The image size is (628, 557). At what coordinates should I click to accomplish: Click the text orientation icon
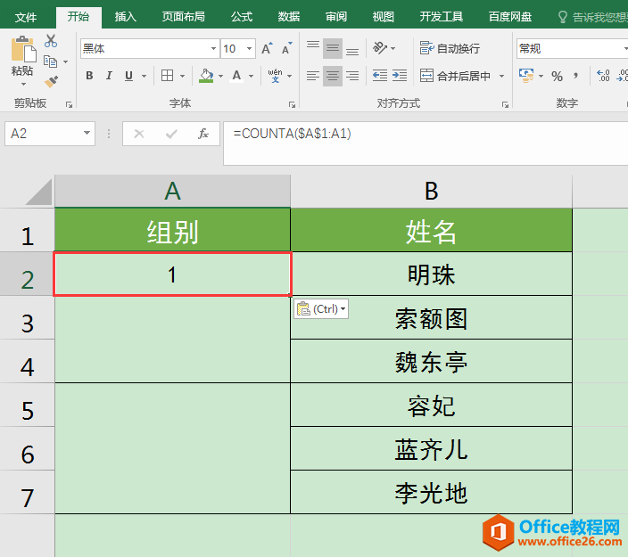[x=380, y=48]
